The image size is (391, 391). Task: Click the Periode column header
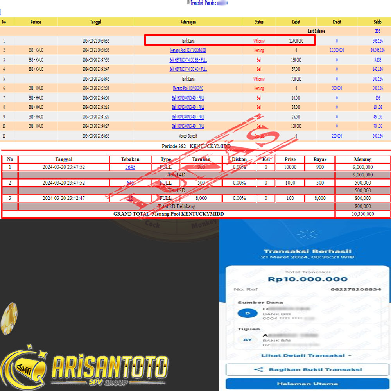click(x=36, y=22)
